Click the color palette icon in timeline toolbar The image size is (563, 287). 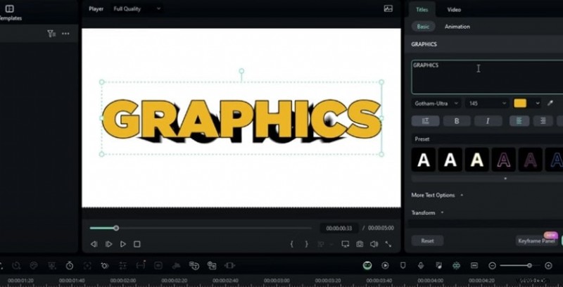coord(33,265)
